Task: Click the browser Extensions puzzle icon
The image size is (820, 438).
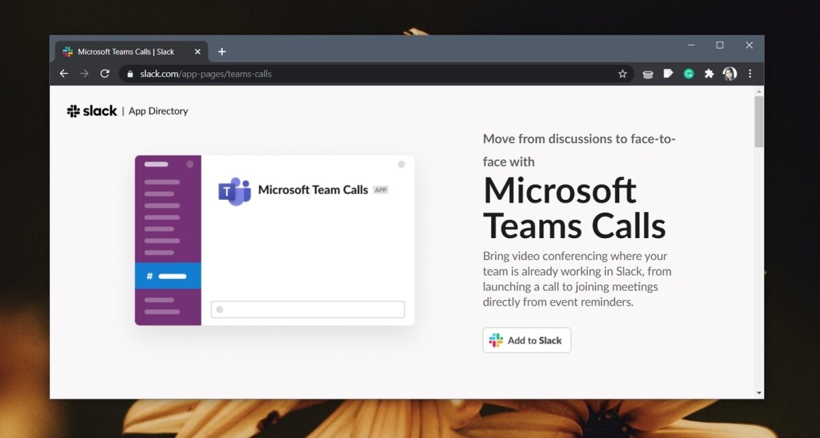Action: [709, 73]
